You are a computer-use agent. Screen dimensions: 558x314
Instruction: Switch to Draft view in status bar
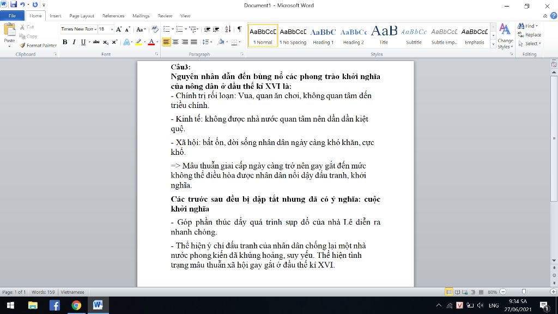[x=481, y=292]
